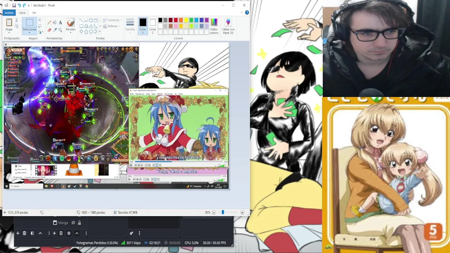
Task: Select the Magnifier tool
Action: coord(60,30)
